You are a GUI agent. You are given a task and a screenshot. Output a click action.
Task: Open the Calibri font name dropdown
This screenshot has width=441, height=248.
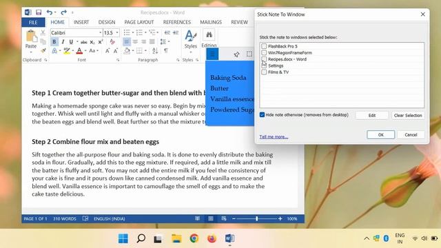pyautogui.click(x=100, y=32)
